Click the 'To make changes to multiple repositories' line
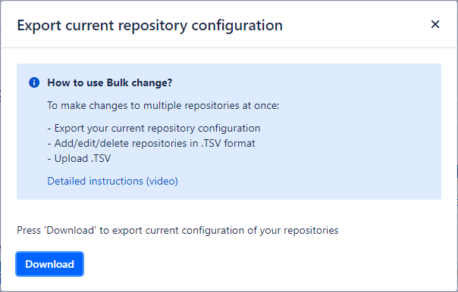This screenshot has width=458, height=292. [x=163, y=105]
